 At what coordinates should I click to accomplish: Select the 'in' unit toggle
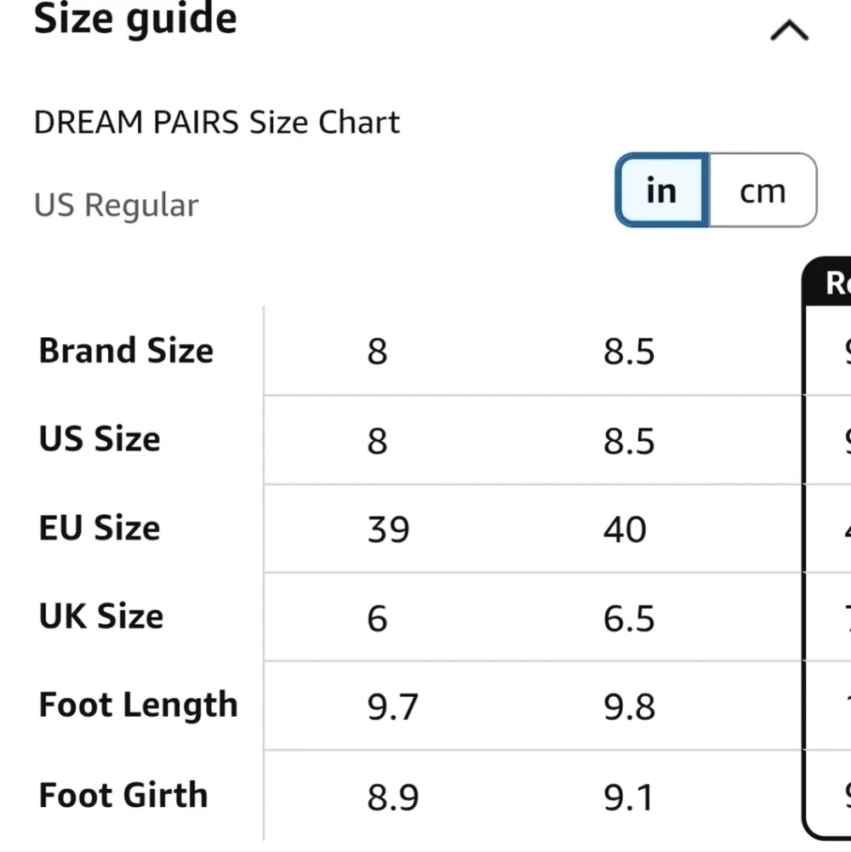coord(662,190)
